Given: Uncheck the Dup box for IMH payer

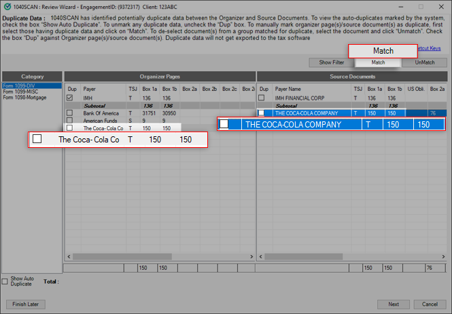Looking at the screenshot, I should point(69,98).
